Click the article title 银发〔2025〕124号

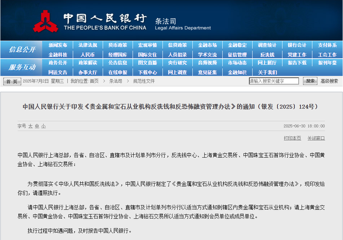pyautogui.click(x=171, y=107)
